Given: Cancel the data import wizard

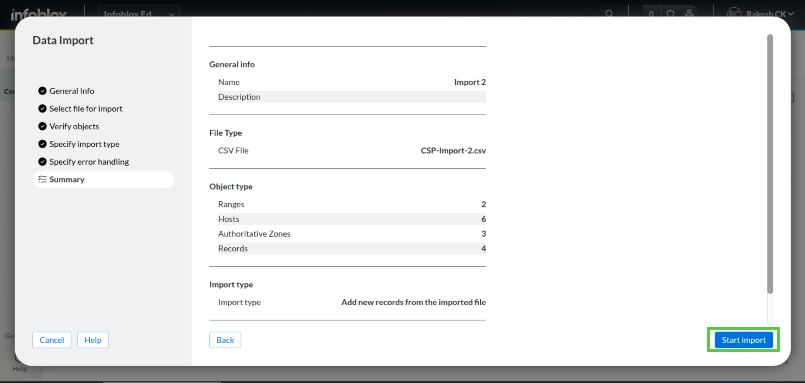Looking at the screenshot, I should click(x=52, y=340).
